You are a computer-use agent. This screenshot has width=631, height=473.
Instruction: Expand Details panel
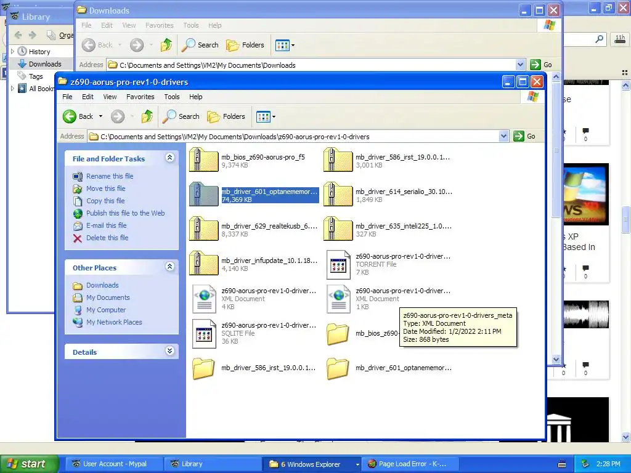tap(170, 350)
